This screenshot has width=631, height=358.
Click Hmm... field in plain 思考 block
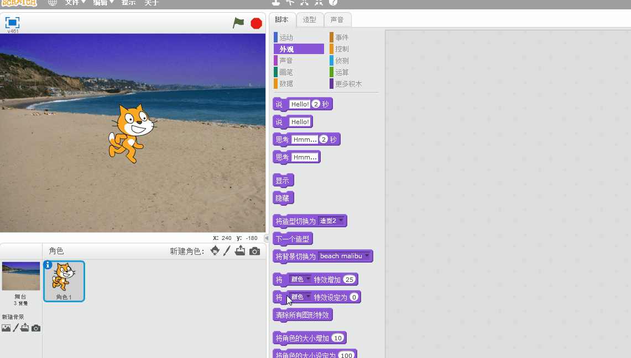coord(305,157)
